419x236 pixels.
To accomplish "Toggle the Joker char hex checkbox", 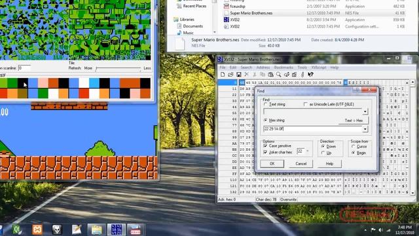I will 265,152.
